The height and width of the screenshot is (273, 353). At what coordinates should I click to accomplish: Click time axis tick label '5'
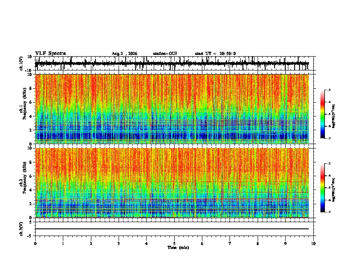click(x=174, y=244)
